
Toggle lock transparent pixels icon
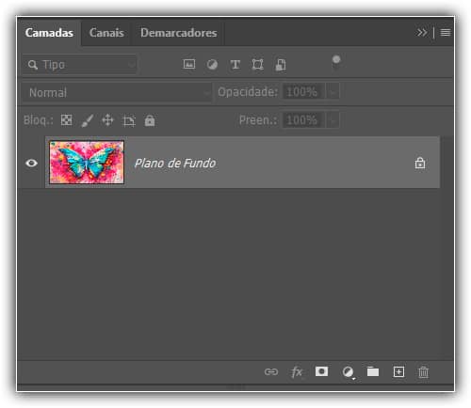point(66,120)
